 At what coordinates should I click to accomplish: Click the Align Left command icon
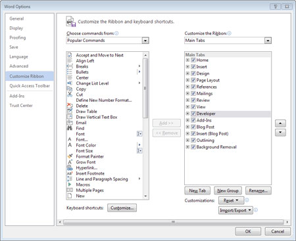(x=70, y=60)
